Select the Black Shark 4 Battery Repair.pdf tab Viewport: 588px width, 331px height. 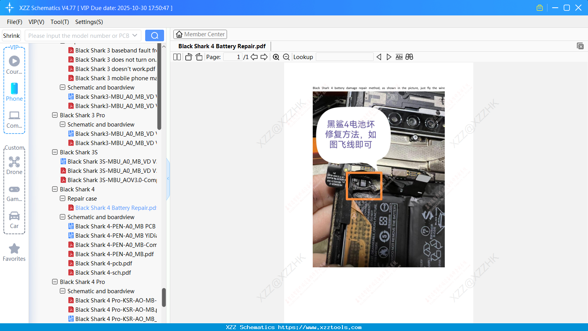pos(222,46)
